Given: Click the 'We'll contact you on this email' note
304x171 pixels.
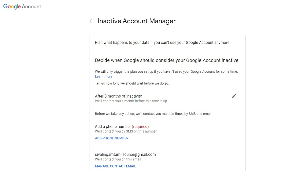Looking at the screenshot, I should coord(118,159).
